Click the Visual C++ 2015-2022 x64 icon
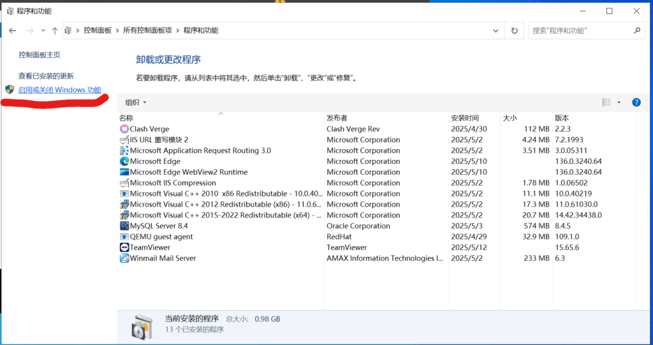The width and height of the screenshot is (653, 345). tap(124, 216)
